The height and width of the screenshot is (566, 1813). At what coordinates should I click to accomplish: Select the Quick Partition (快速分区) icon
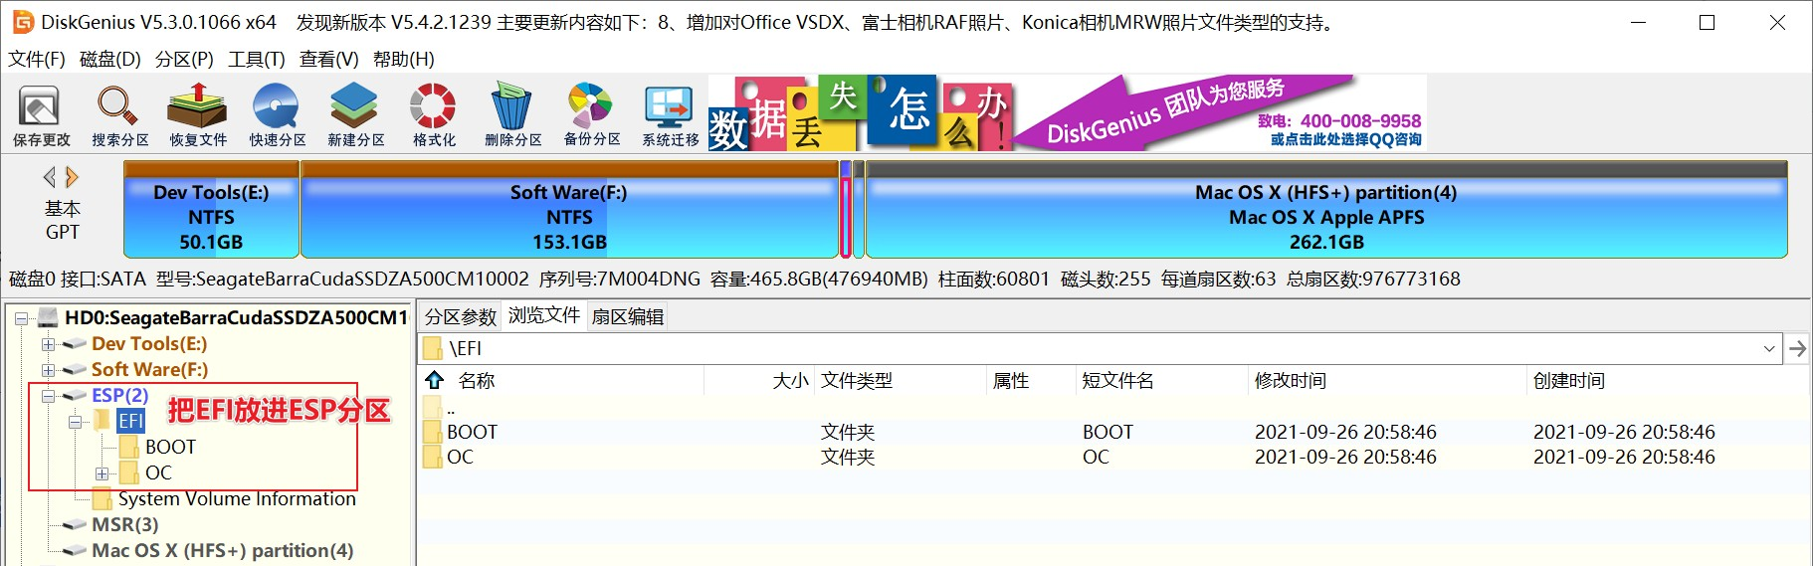277,115
